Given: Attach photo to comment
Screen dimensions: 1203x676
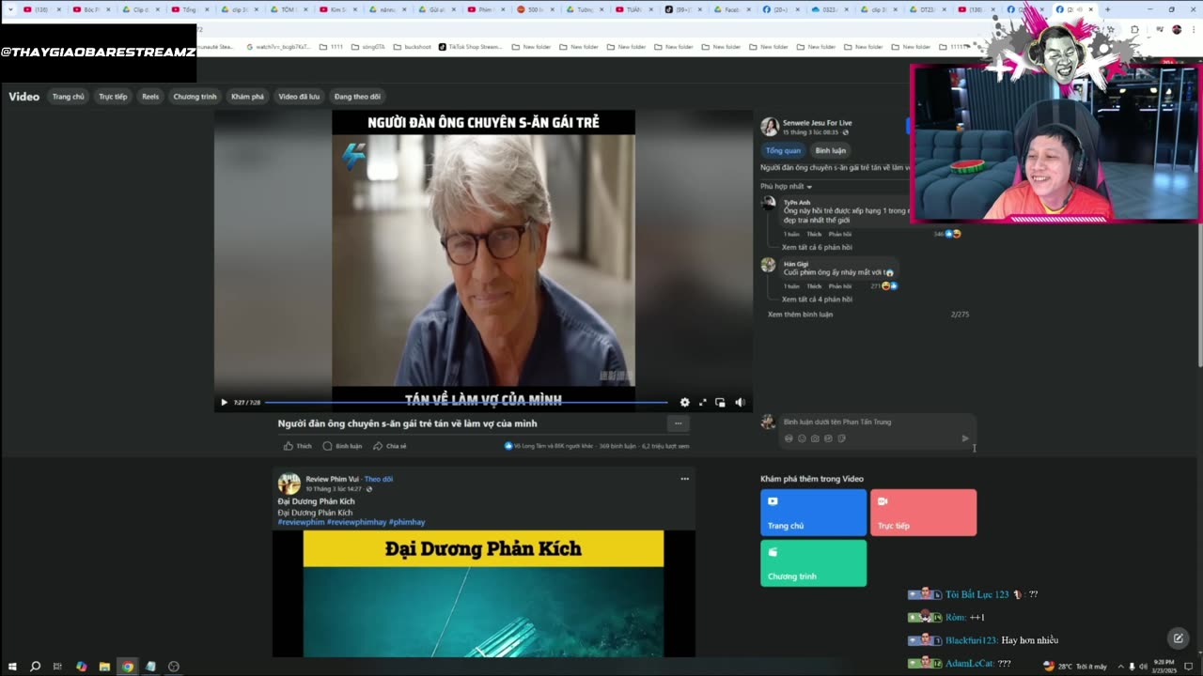Looking at the screenshot, I should (x=815, y=438).
